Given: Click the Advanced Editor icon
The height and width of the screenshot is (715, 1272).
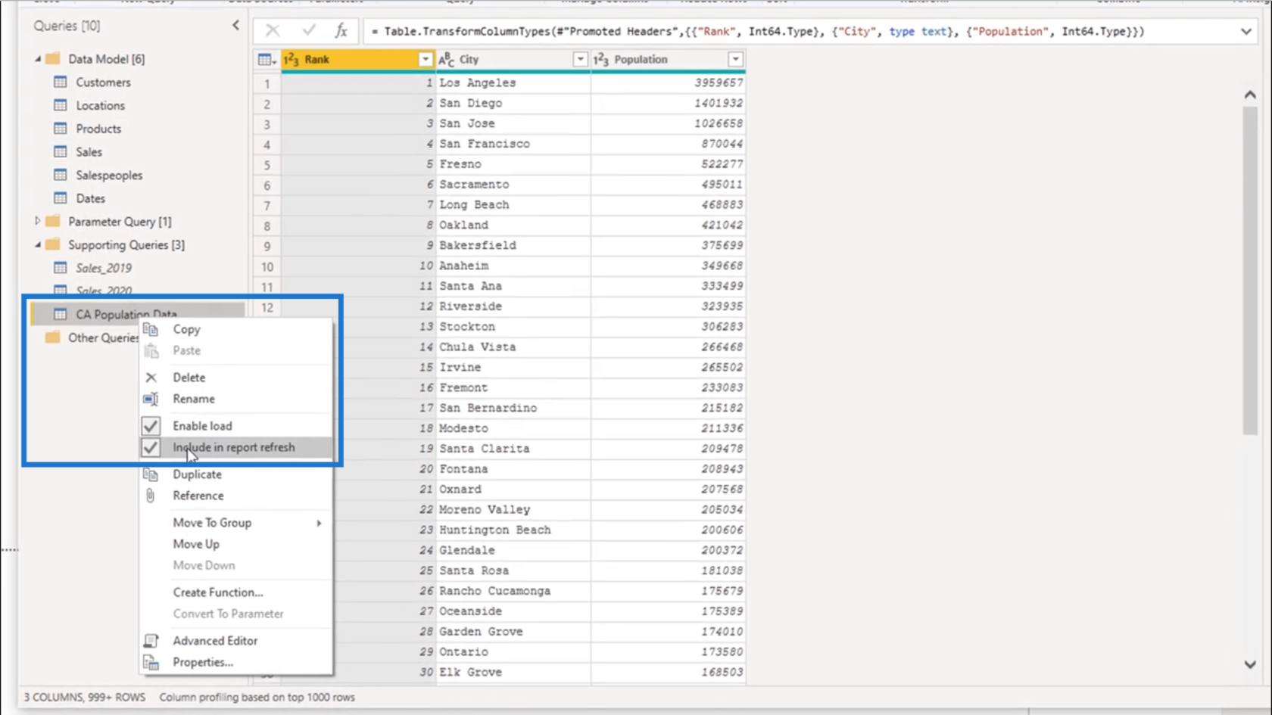Looking at the screenshot, I should (x=151, y=641).
